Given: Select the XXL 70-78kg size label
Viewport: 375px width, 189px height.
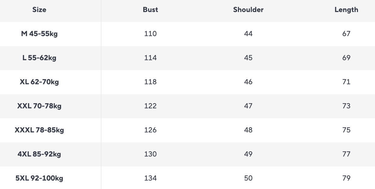Looking at the screenshot, I should (39, 106).
